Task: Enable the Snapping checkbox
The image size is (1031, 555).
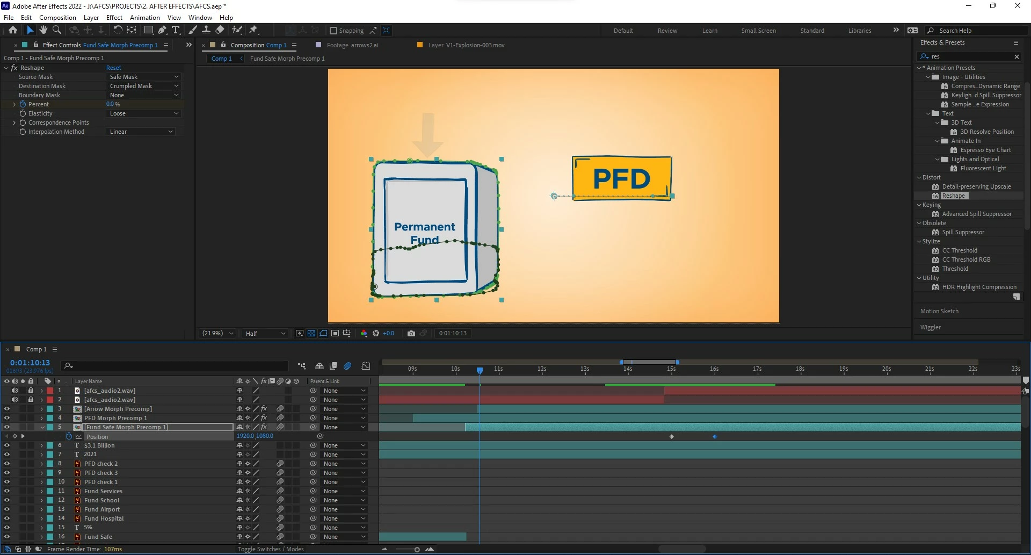Action: click(x=333, y=31)
